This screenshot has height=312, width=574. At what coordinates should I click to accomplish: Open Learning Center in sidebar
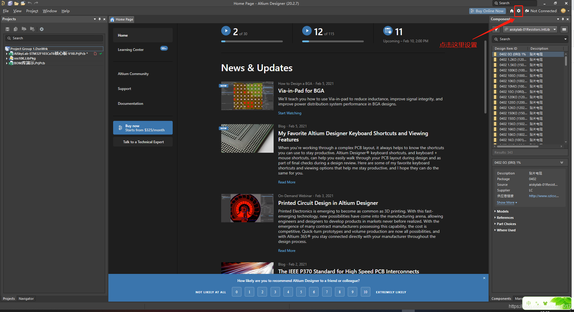click(131, 50)
